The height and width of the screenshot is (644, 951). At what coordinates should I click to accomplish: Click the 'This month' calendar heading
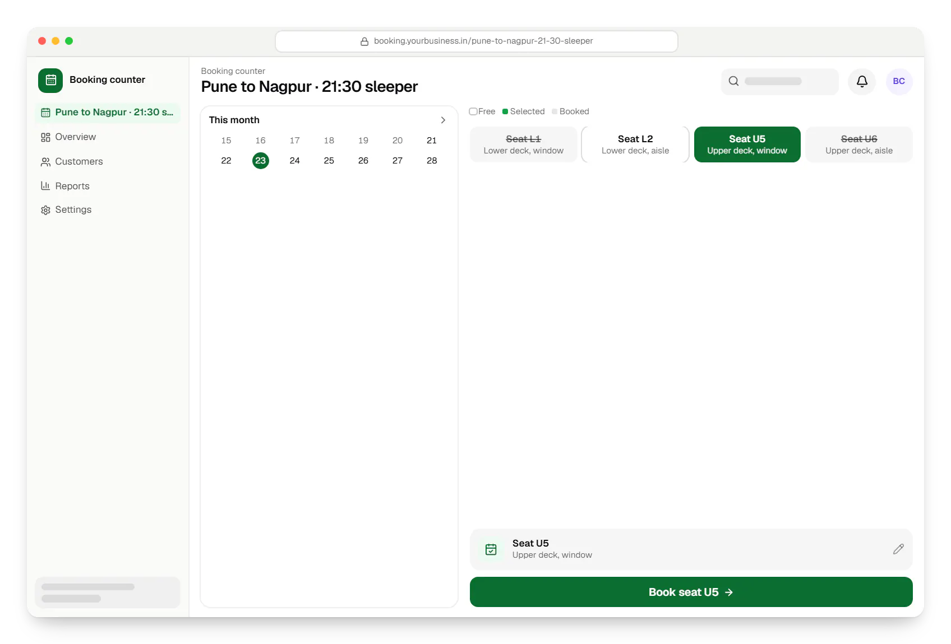(x=234, y=120)
